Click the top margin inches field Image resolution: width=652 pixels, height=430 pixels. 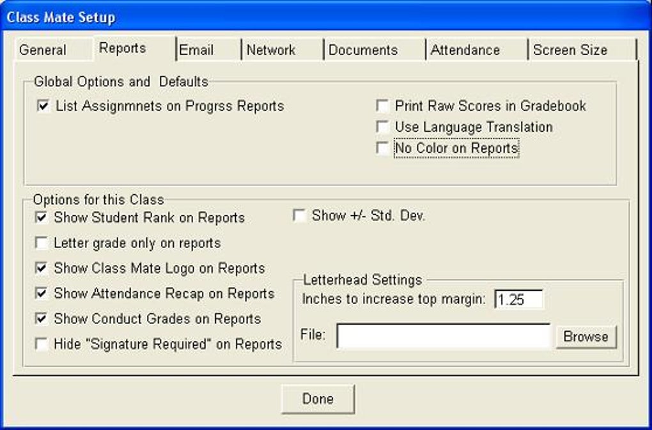click(x=518, y=299)
